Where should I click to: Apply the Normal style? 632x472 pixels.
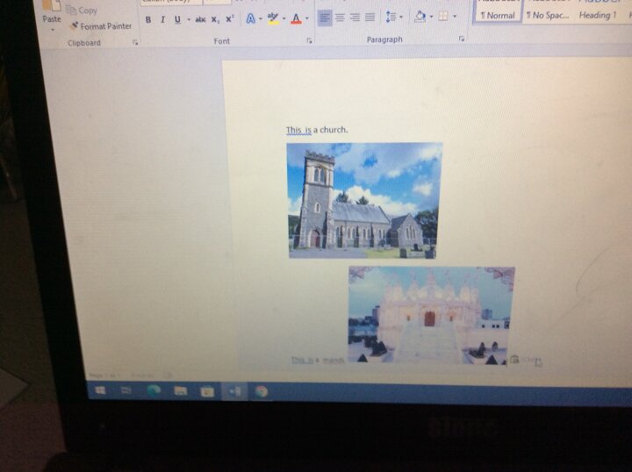coord(498,15)
